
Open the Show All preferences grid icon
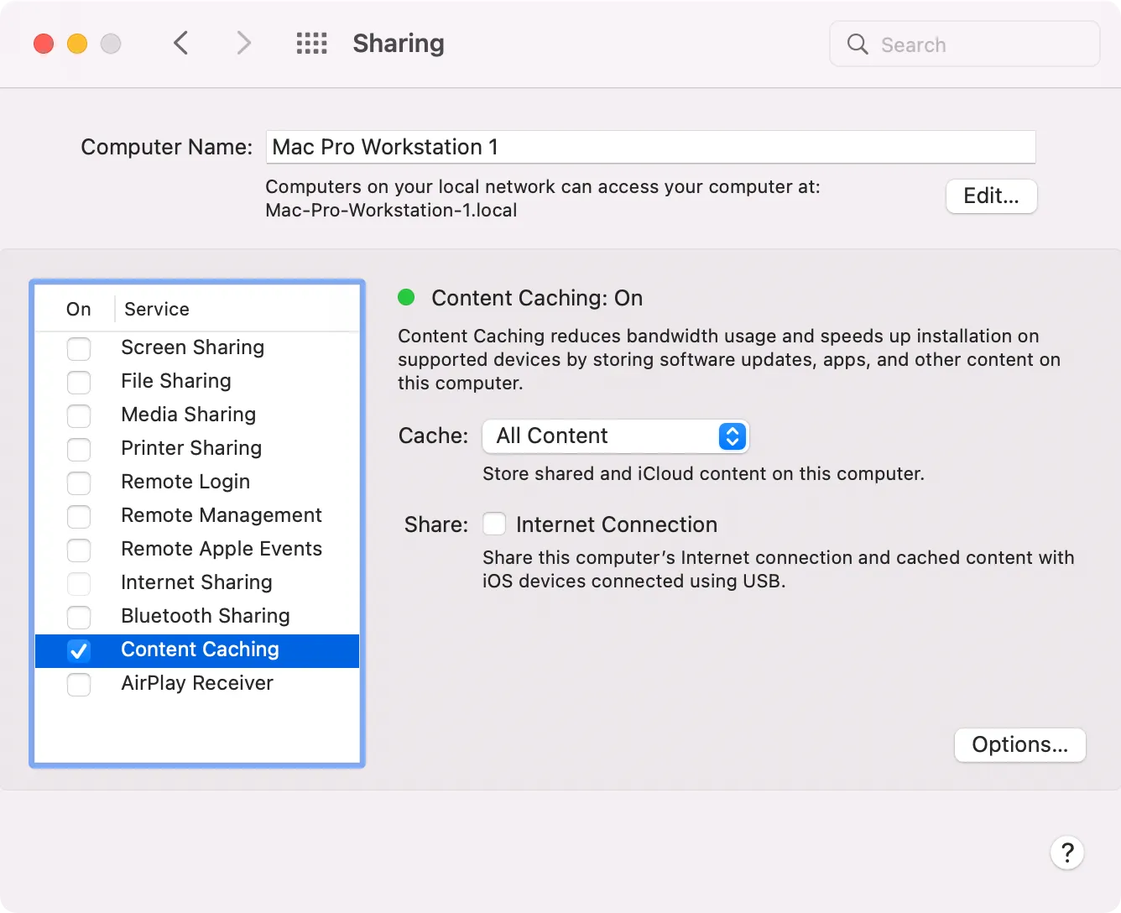(311, 43)
